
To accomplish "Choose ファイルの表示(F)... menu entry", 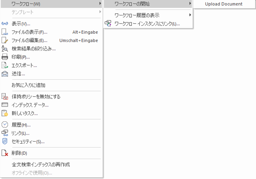I will point(51,32).
